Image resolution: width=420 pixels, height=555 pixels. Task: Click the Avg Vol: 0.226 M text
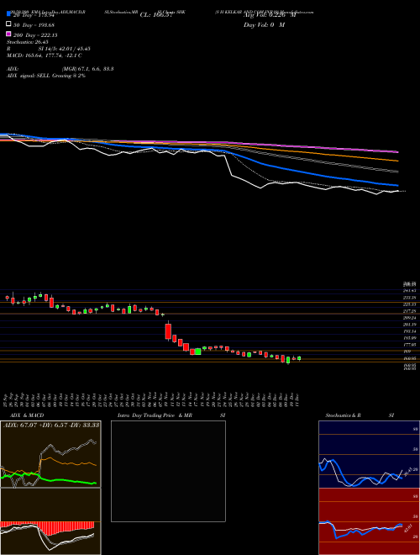(x=270, y=15)
